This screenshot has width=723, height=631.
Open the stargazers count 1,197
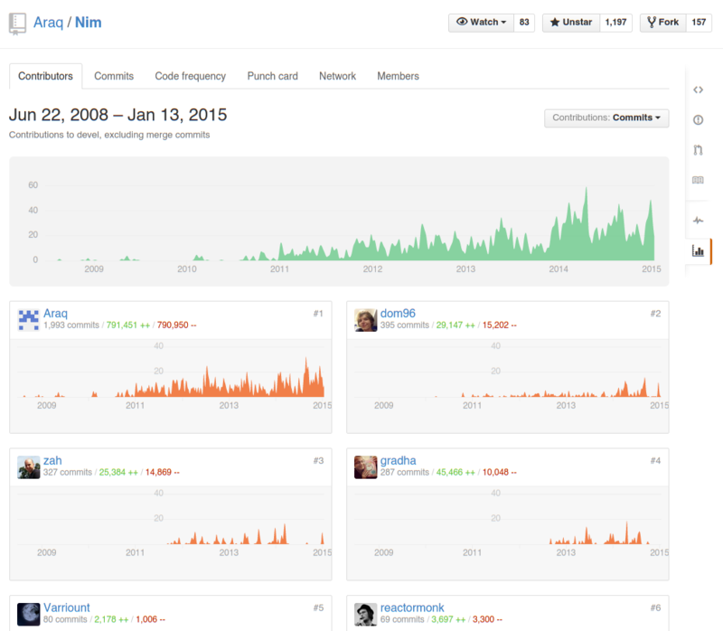(x=616, y=22)
